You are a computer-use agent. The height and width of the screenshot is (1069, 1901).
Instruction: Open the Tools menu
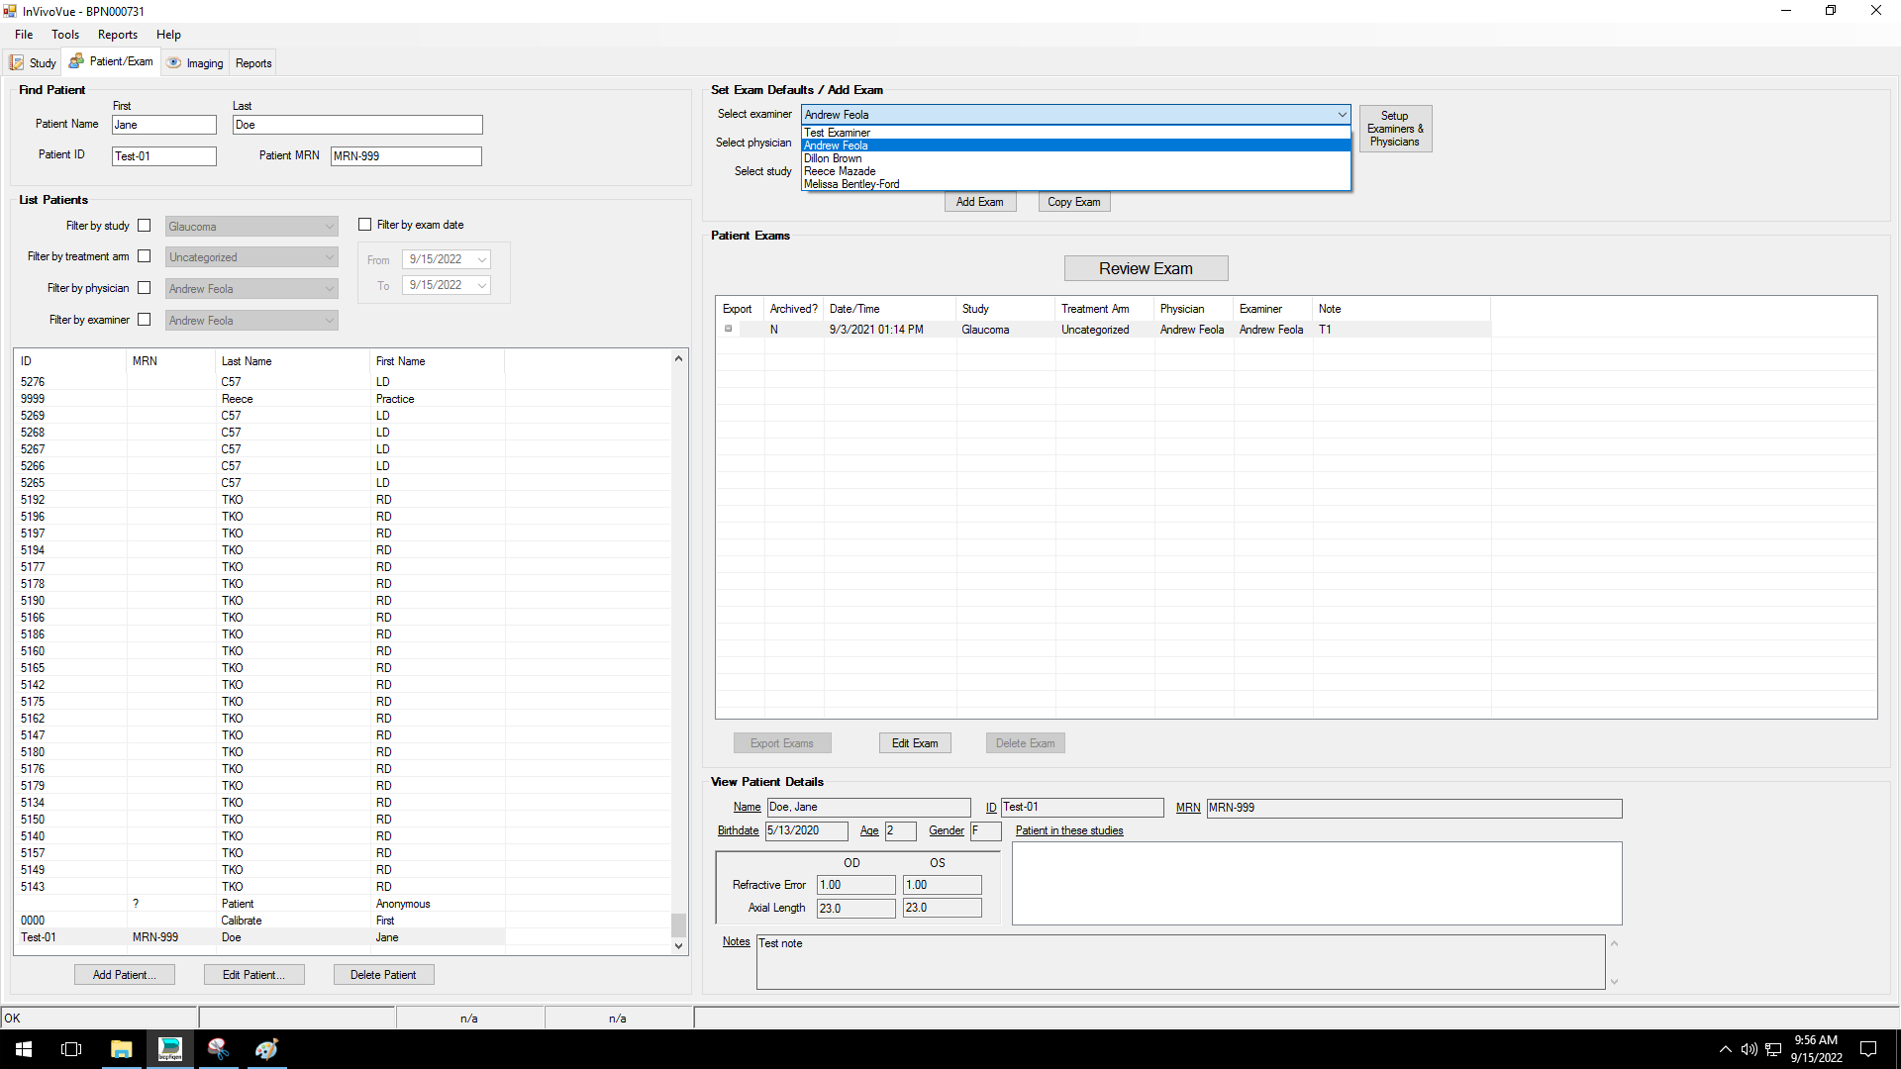pyautogui.click(x=65, y=35)
